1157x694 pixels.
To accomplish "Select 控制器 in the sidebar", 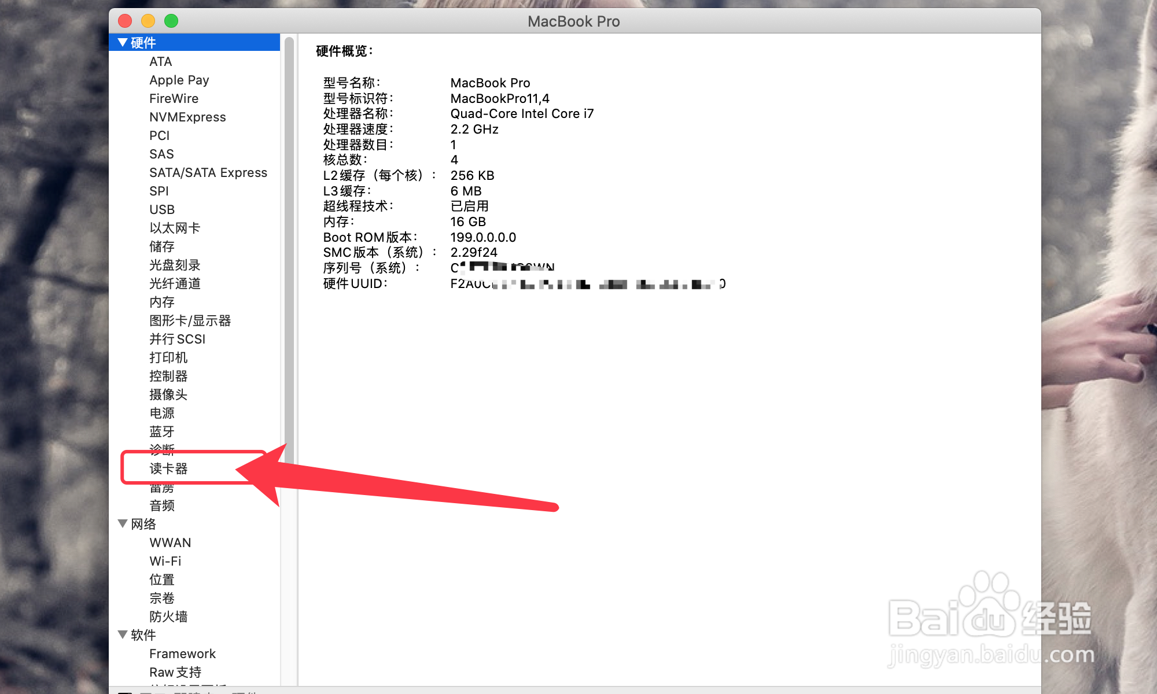I will click(168, 376).
